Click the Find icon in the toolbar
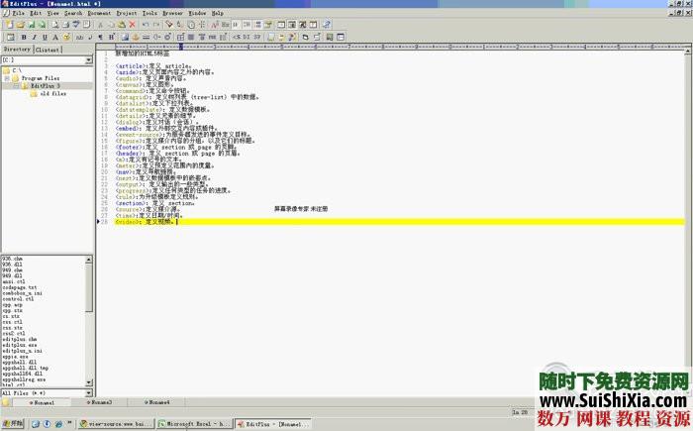The image size is (693, 431). tap(169, 25)
